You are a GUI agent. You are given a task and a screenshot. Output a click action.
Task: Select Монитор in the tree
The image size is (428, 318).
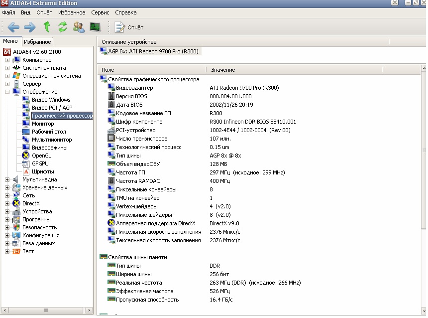point(43,124)
